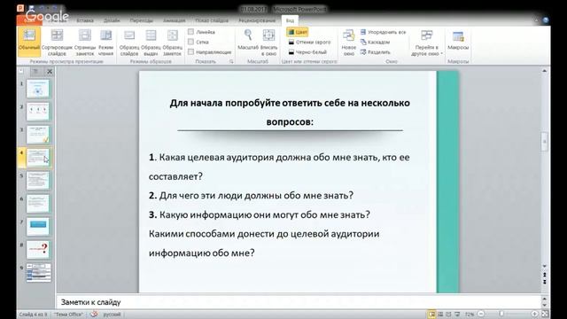
Task: Open the Animations (Анимация) tab
Action: tap(174, 20)
